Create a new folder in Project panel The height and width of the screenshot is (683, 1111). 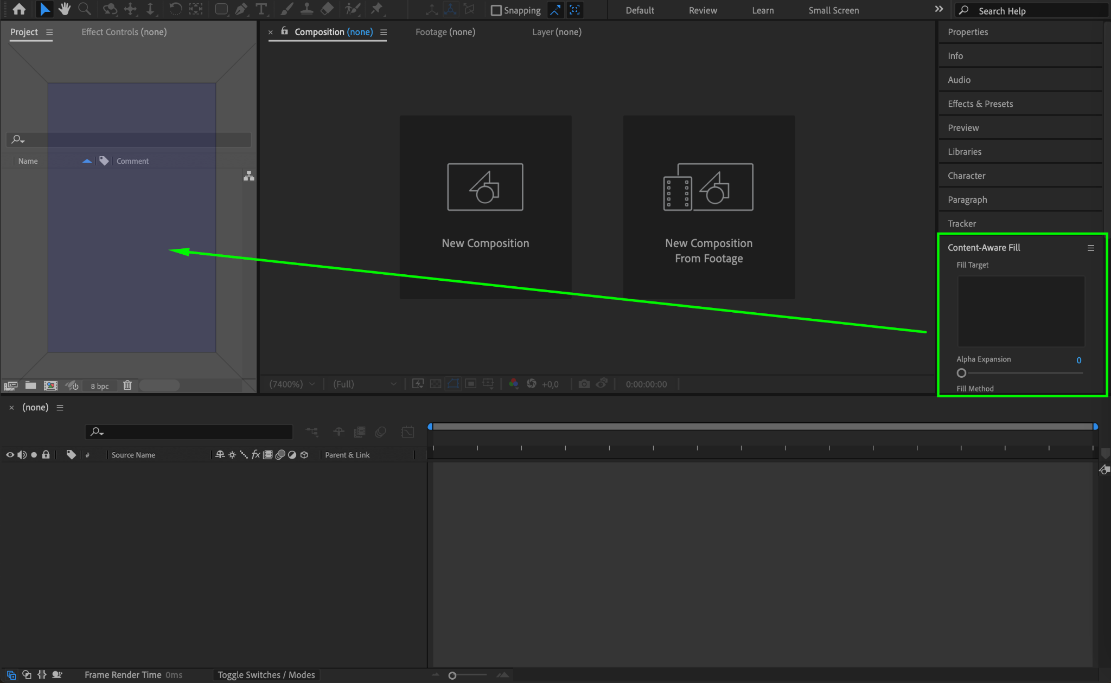tap(30, 385)
